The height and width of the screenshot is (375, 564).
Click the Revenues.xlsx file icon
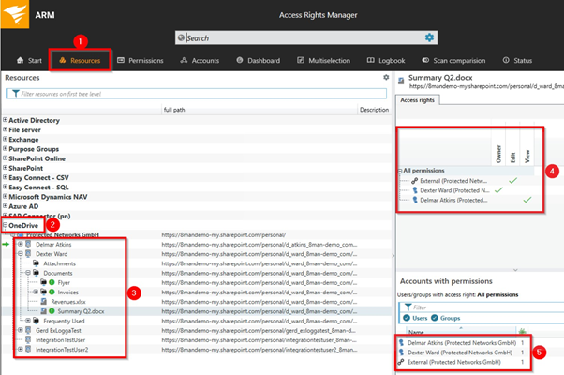43,301
